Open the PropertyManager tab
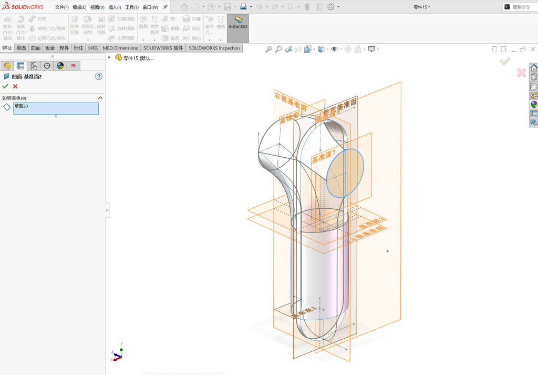 point(20,66)
